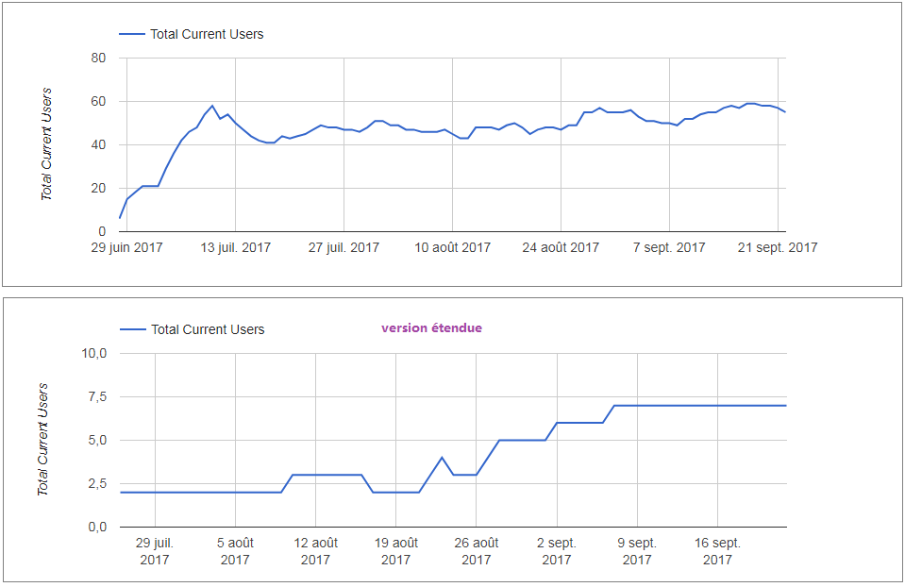Click the '16 sept. 2017' label in bottom chart

click(717, 551)
